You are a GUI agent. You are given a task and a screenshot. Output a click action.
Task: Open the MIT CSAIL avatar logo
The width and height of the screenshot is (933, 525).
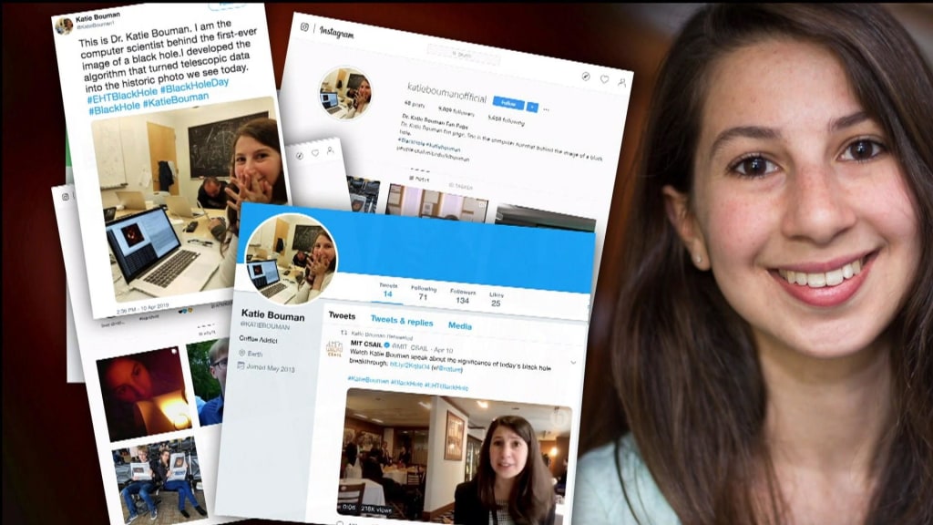(x=334, y=348)
